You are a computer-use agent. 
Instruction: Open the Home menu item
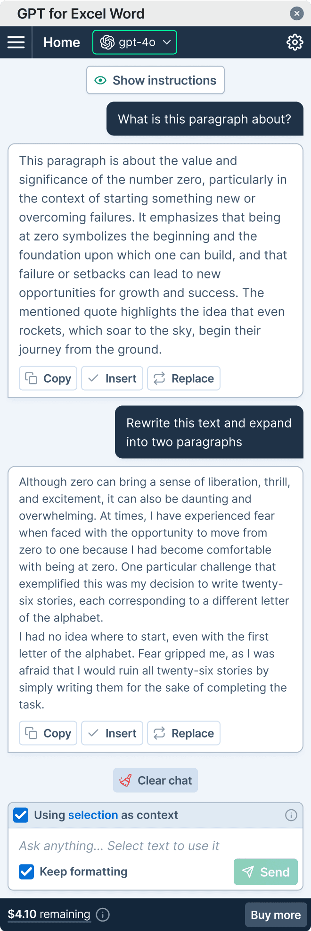61,42
